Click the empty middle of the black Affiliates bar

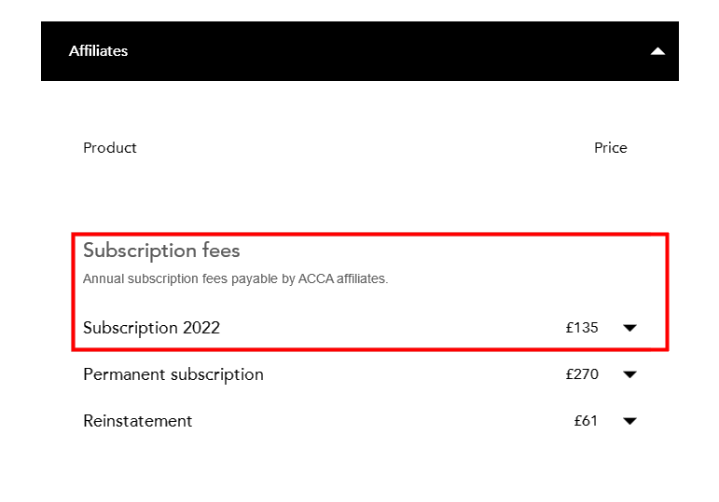[373, 51]
